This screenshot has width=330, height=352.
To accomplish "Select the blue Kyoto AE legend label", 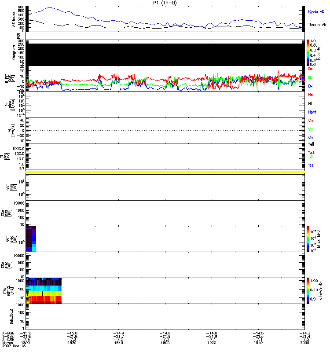I will pyautogui.click(x=316, y=11).
